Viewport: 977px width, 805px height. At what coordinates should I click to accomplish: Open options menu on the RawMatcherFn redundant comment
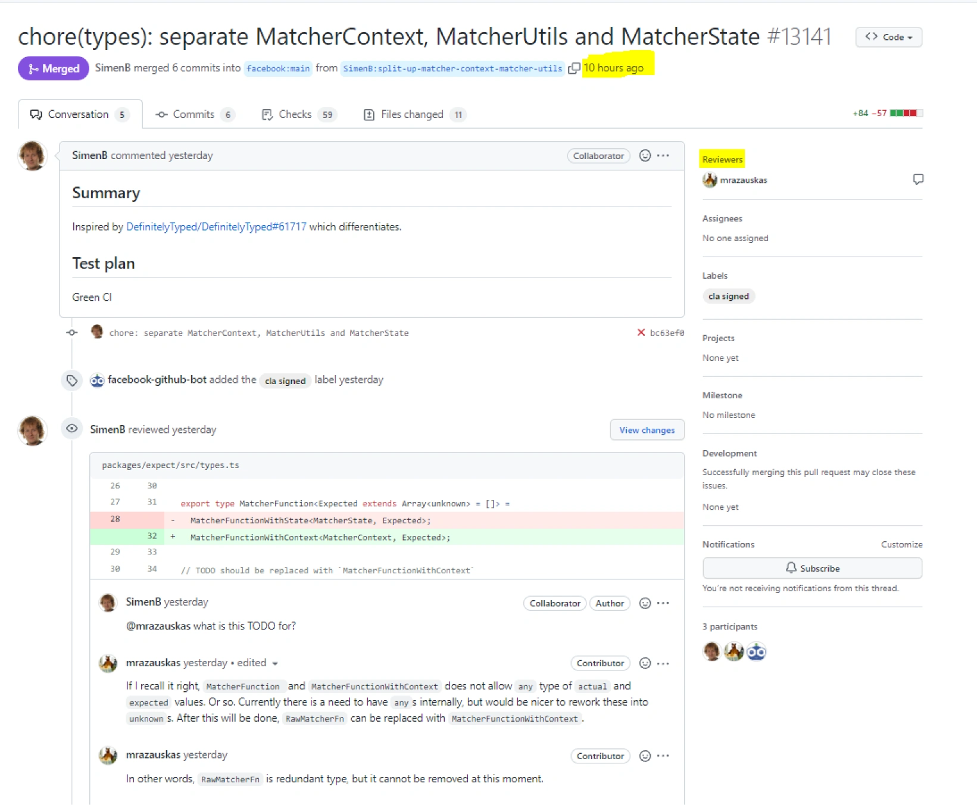(663, 756)
